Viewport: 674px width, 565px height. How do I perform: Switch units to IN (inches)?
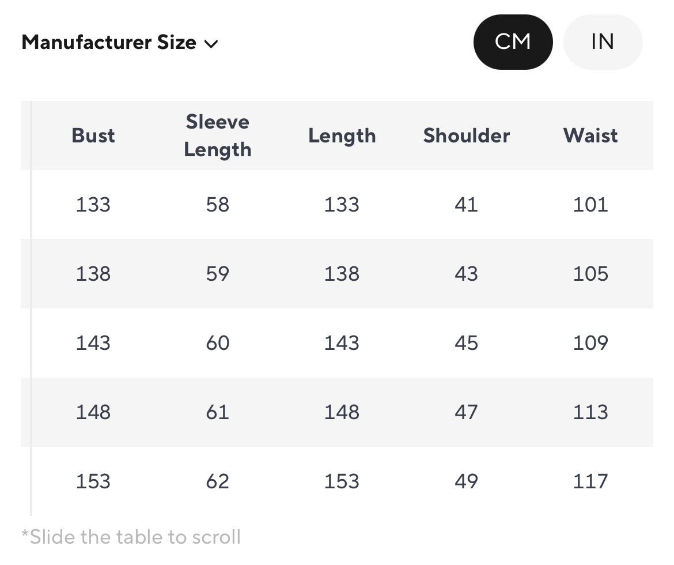pyautogui.click(x=602, y=42)
